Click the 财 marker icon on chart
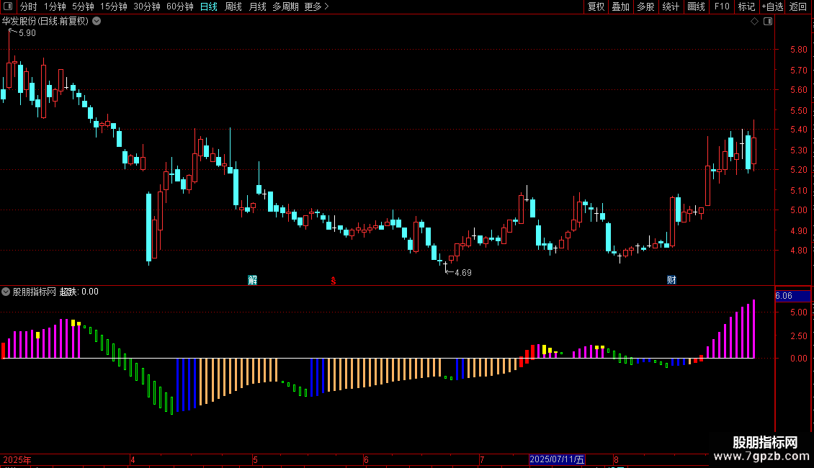 671,280
